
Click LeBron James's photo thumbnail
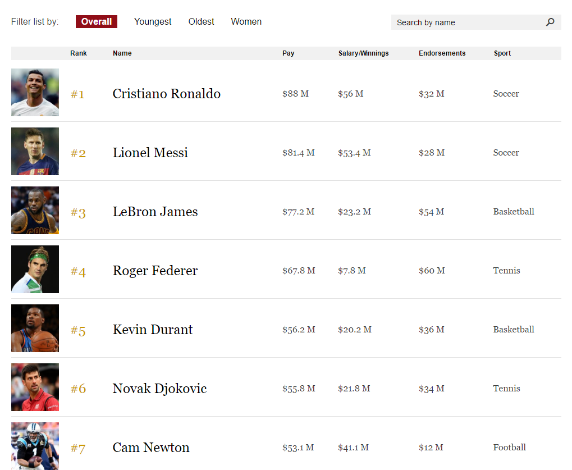[35, 210]
